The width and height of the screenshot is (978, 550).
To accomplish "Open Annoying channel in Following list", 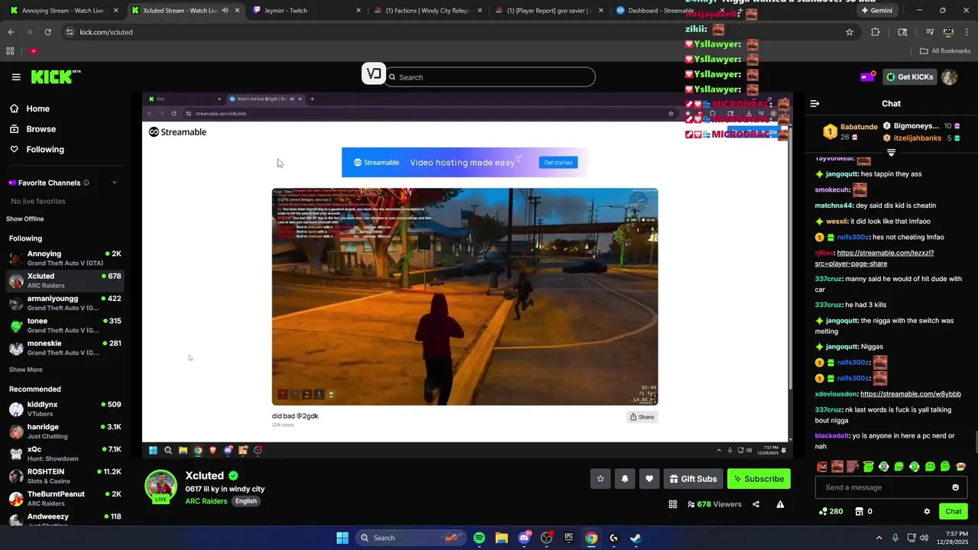I will click(x=64, y=258).
